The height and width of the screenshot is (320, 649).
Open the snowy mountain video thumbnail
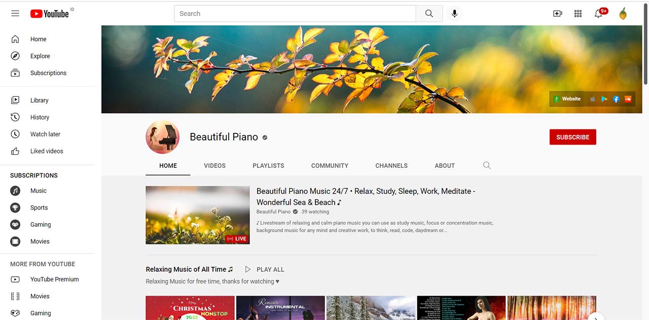tap(371, 308)
